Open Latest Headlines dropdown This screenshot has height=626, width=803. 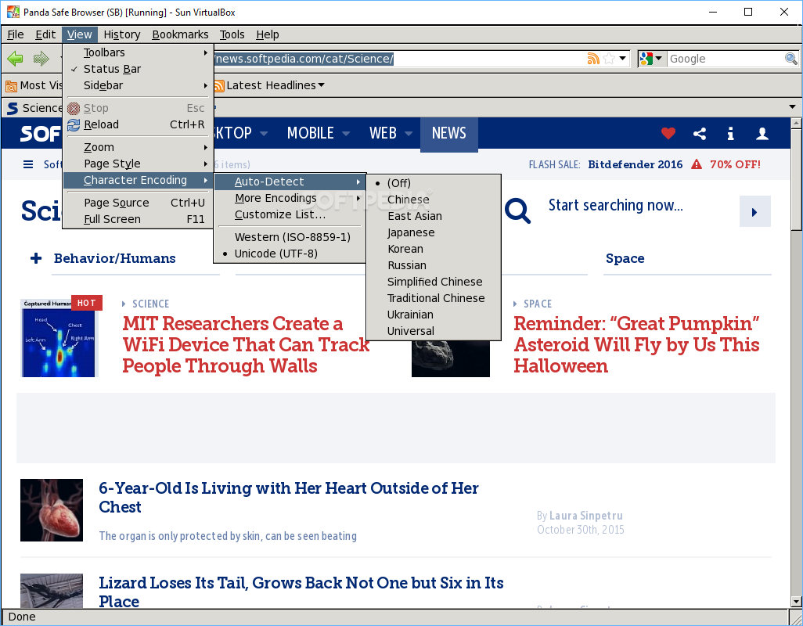coord(321,85)
